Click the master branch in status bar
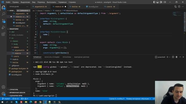Screen dimensions: 186x104 click(6, 99)
